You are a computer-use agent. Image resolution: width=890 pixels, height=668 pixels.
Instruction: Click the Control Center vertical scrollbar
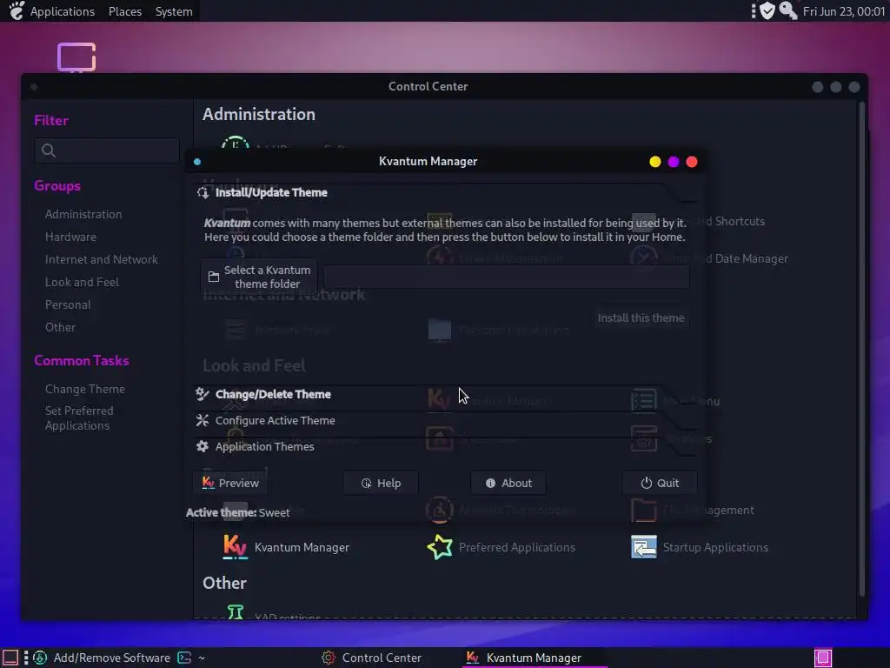pyautogui.click(x=861, y=349)
